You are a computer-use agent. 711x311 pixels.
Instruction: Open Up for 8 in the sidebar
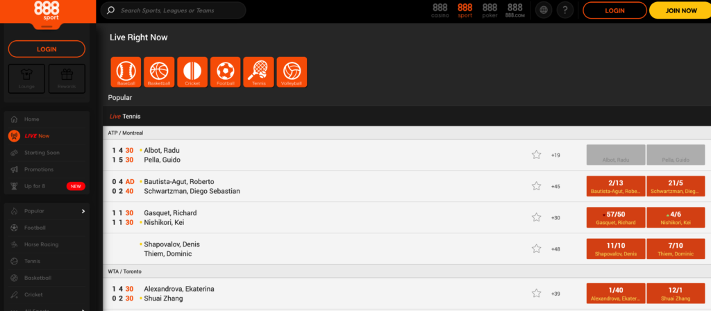[x=47, y=186]
